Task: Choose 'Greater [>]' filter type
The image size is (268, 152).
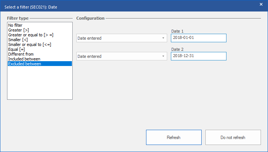Action: [17, 30]
